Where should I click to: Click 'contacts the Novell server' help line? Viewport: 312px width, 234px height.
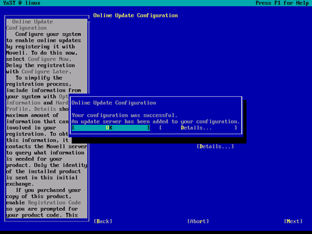tap(47, 147)
